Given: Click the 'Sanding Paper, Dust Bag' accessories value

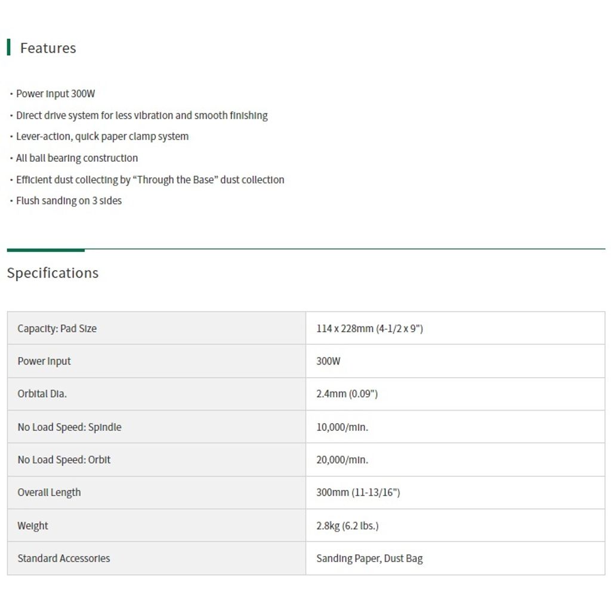Looking at the screenshot, I should pos(369,558).
